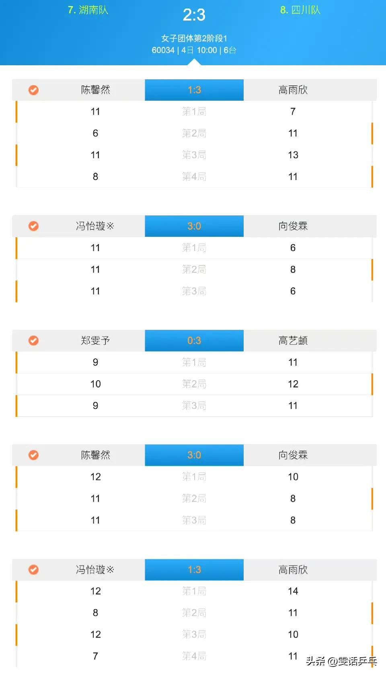The height and width of the screenshot is (675, 386).
Task: Open team 8. 四川队 link
Action: point(300,10)
